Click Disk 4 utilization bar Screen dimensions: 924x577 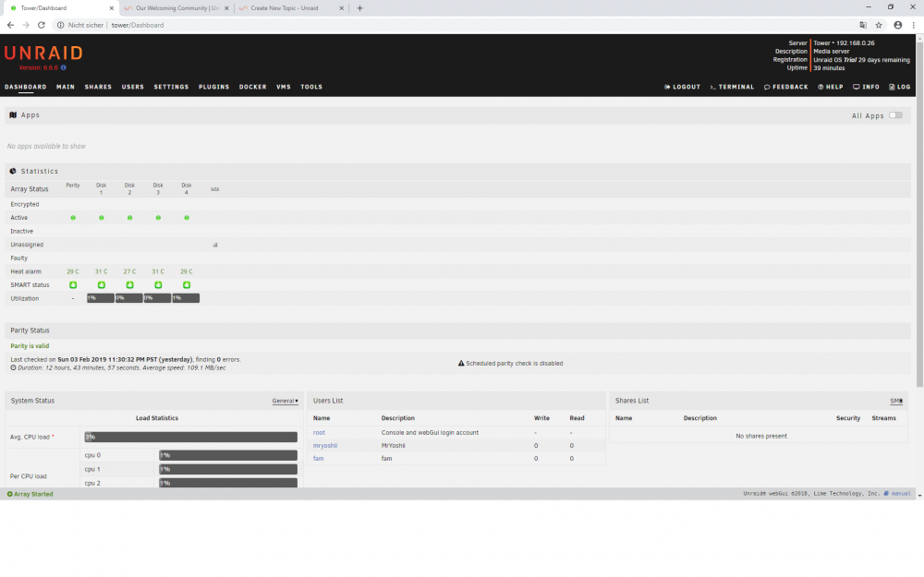click(186, 298)
